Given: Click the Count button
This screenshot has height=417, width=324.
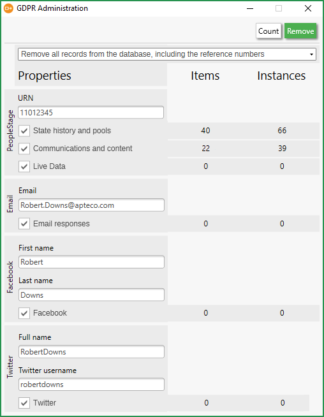Looking at the screenshot, I should click(269, 31).
